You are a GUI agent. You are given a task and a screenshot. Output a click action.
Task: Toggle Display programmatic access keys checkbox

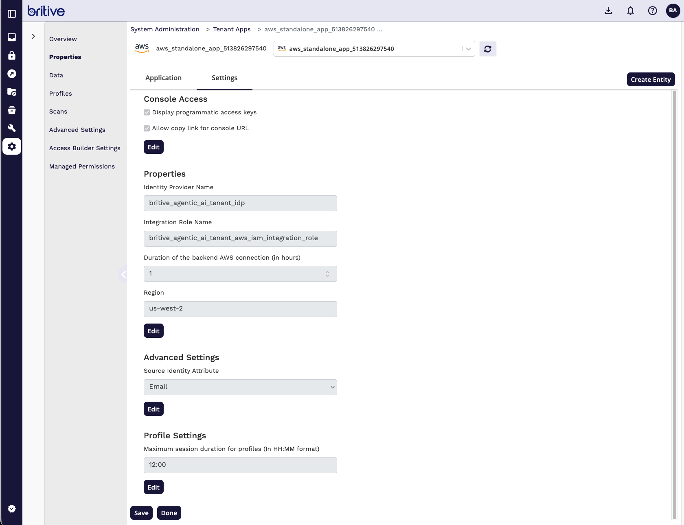[x=147, y=112]
